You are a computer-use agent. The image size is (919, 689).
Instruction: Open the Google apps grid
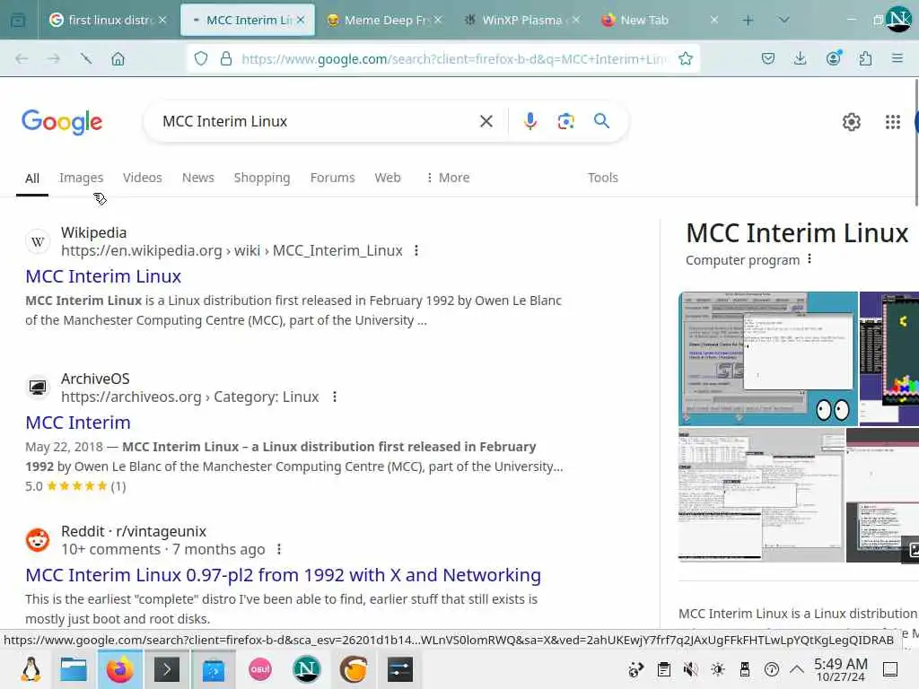point(893,122)
